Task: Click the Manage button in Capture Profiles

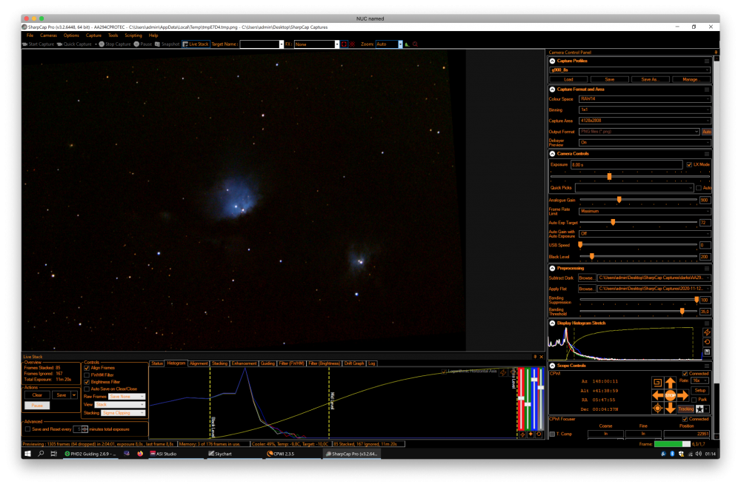Action: [x=690, y=79]
